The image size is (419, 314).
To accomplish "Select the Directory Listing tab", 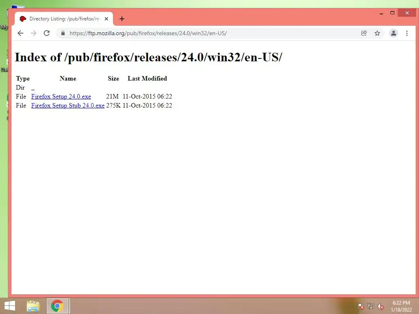I will click(x=64, y=19).
